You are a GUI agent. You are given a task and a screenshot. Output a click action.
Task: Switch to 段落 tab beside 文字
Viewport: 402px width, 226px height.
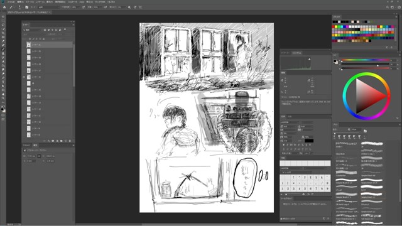click(290, 116)
